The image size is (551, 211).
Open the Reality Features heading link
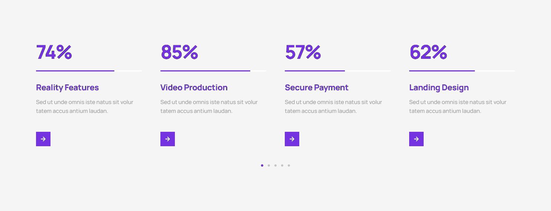(67, 88)
